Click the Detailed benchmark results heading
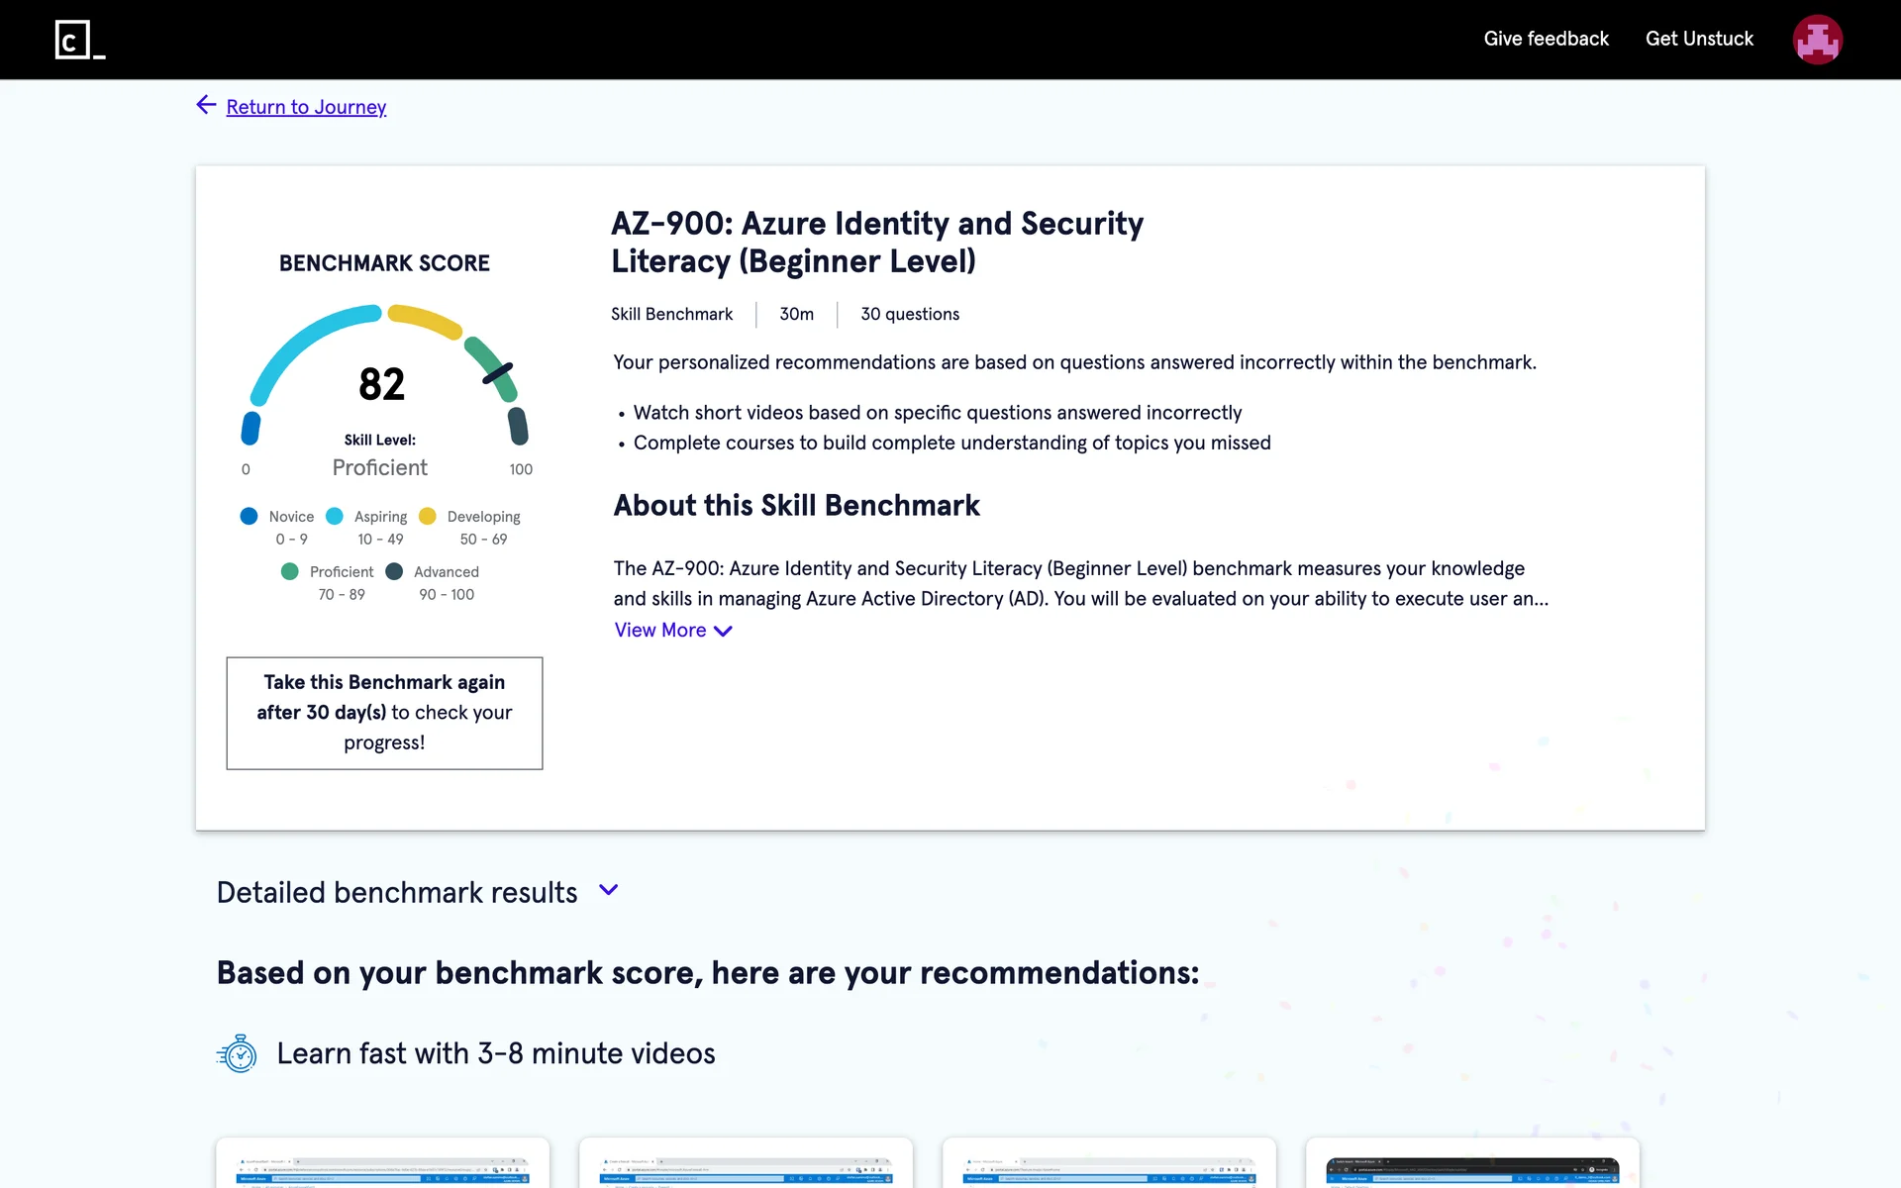This screenshot has width=1901, height=1188. point(397,892)
